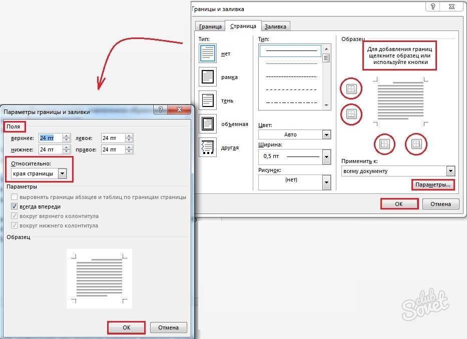
Task: Toggle the right border preview button
Action: [416, 144]
